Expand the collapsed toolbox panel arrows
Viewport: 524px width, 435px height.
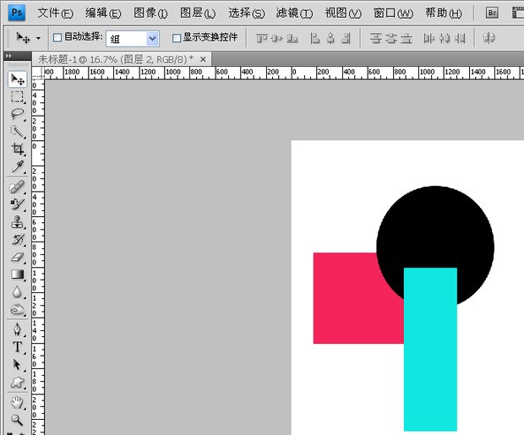click(8, 56)
